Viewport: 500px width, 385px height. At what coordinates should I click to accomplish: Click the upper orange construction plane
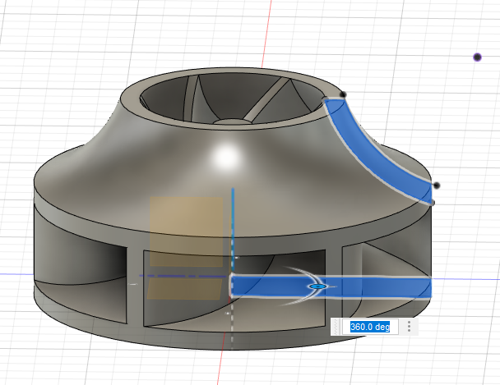tap(187, 231)
